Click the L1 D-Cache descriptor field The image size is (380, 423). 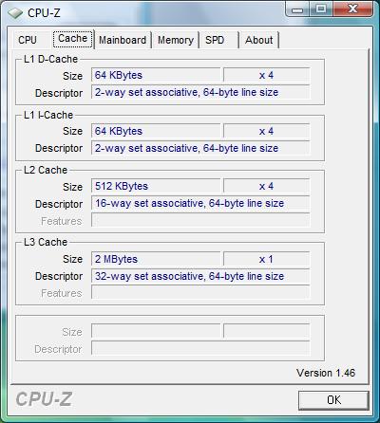200,92
